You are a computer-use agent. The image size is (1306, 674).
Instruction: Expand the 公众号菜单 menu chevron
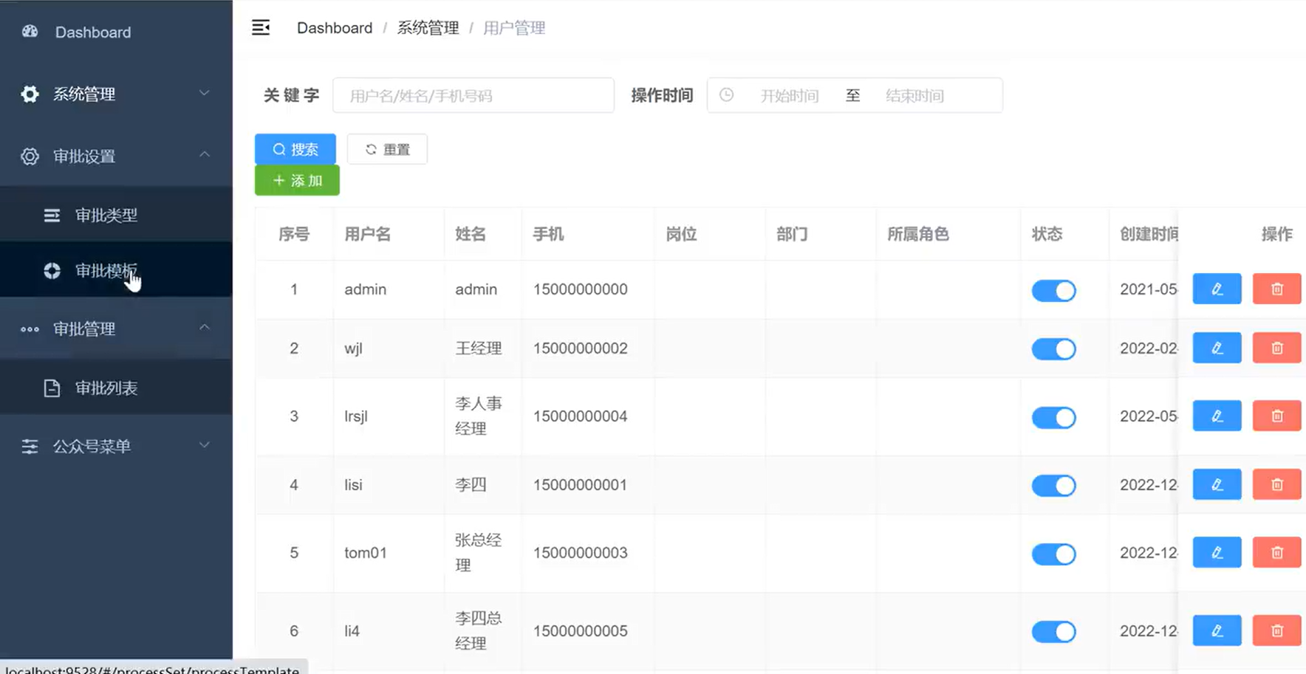[205, 444]
